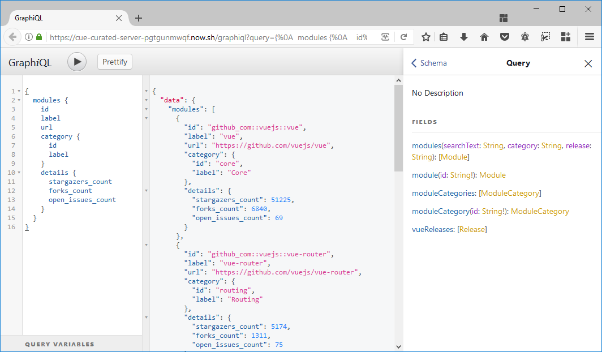The height and width of the screenshot is (352, 602).
Task: Fold the vue-router module "details" object
Action: coord(147,317)
